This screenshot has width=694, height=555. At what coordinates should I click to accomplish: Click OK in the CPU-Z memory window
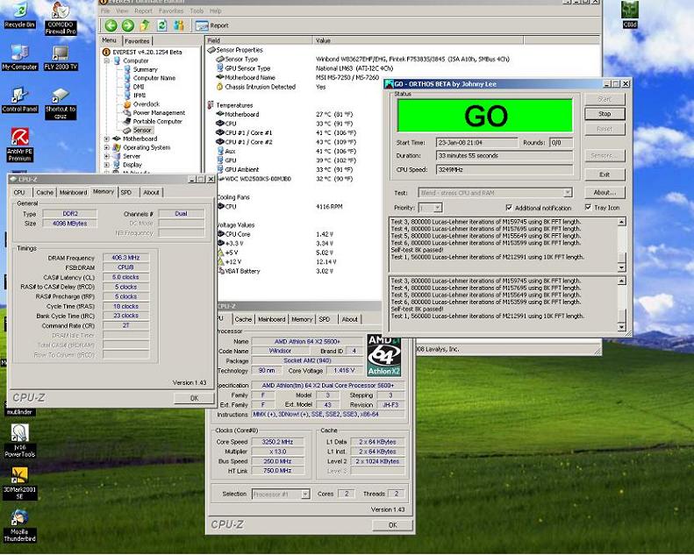point(194,398)
